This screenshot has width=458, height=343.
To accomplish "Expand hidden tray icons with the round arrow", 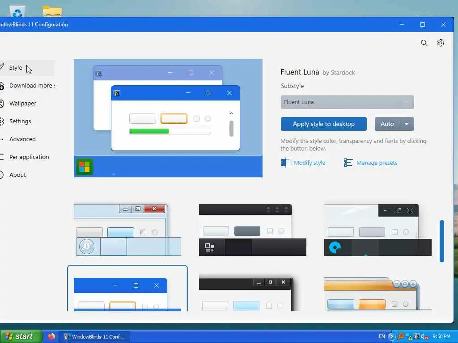I will pos(391,337).
